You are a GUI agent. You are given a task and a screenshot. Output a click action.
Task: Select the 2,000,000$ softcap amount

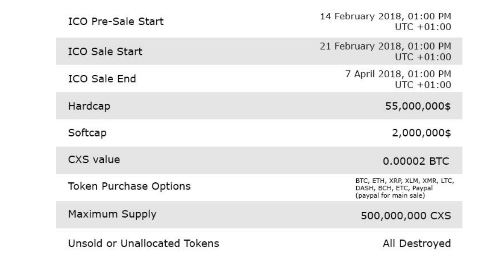tap(420, 134)
